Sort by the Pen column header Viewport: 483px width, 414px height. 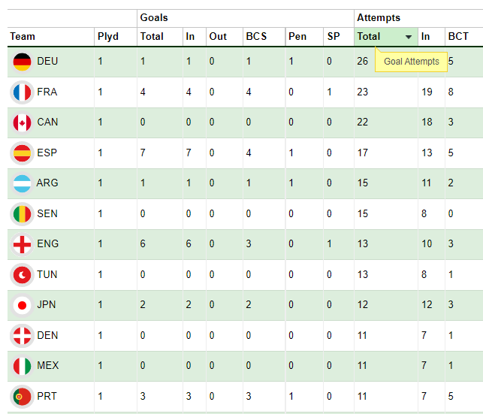[297, 36]
